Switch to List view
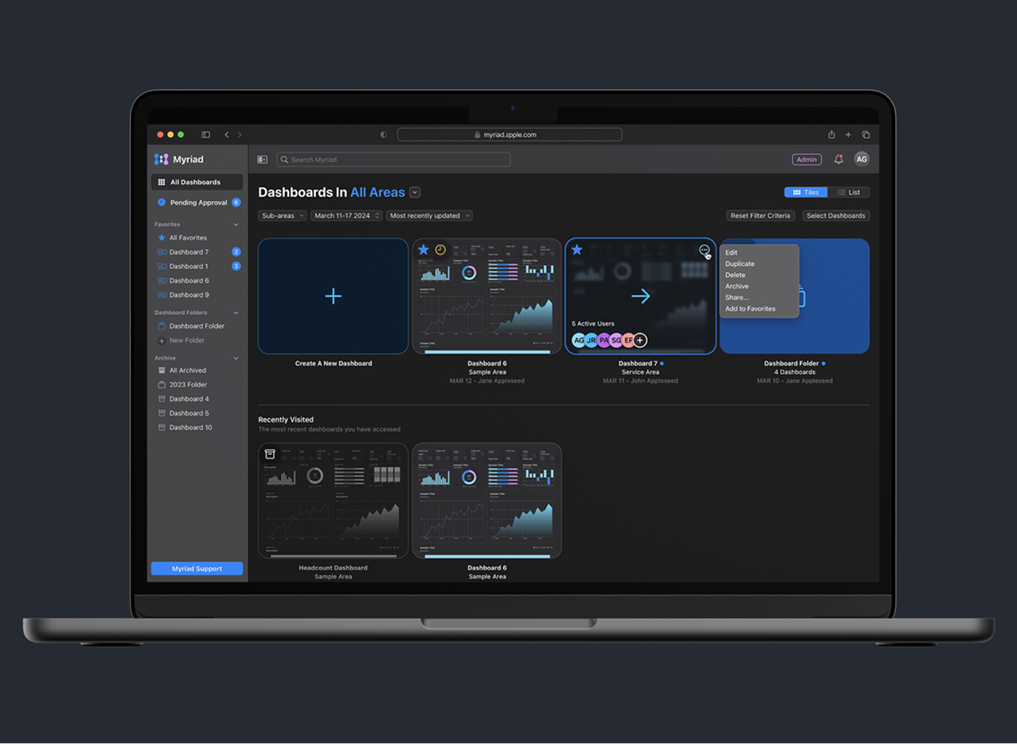 tap(850, 191)
